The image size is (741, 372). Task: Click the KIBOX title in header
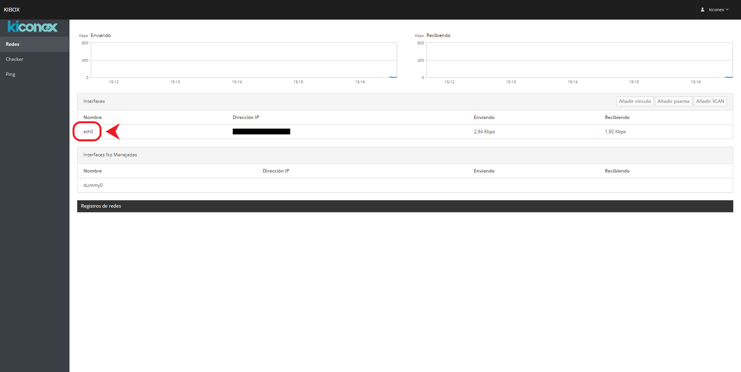12,10
